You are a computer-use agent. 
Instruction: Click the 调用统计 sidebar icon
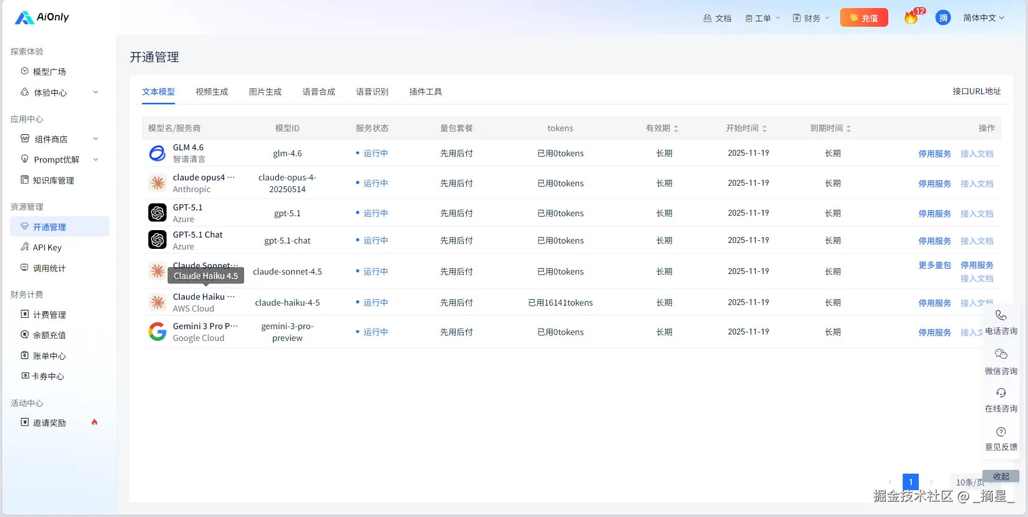(25, 268)
